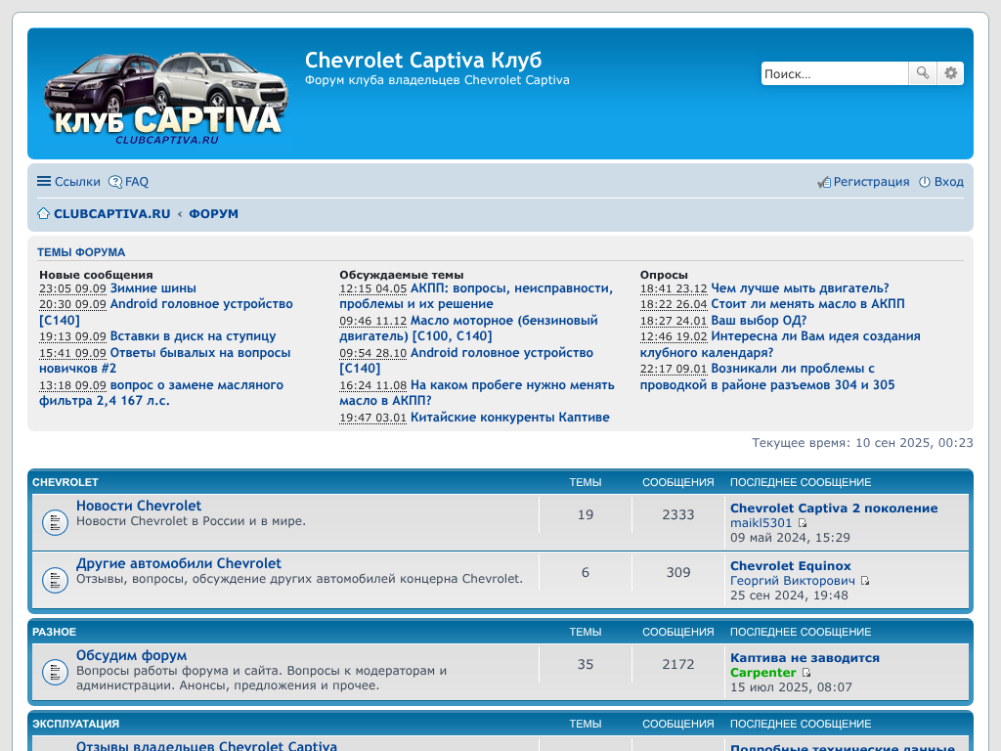Click the Другие автомобили Chevrolet forum icon
Image resolution: width=1001 pixels, height=751 pixels.
55,580
